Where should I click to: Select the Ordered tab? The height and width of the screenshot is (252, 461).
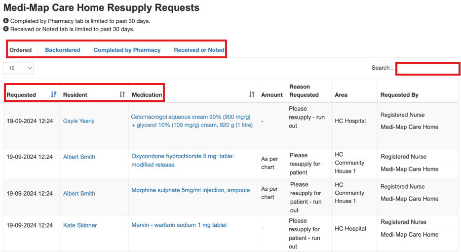pyautogui.click(x=21, y=50)
